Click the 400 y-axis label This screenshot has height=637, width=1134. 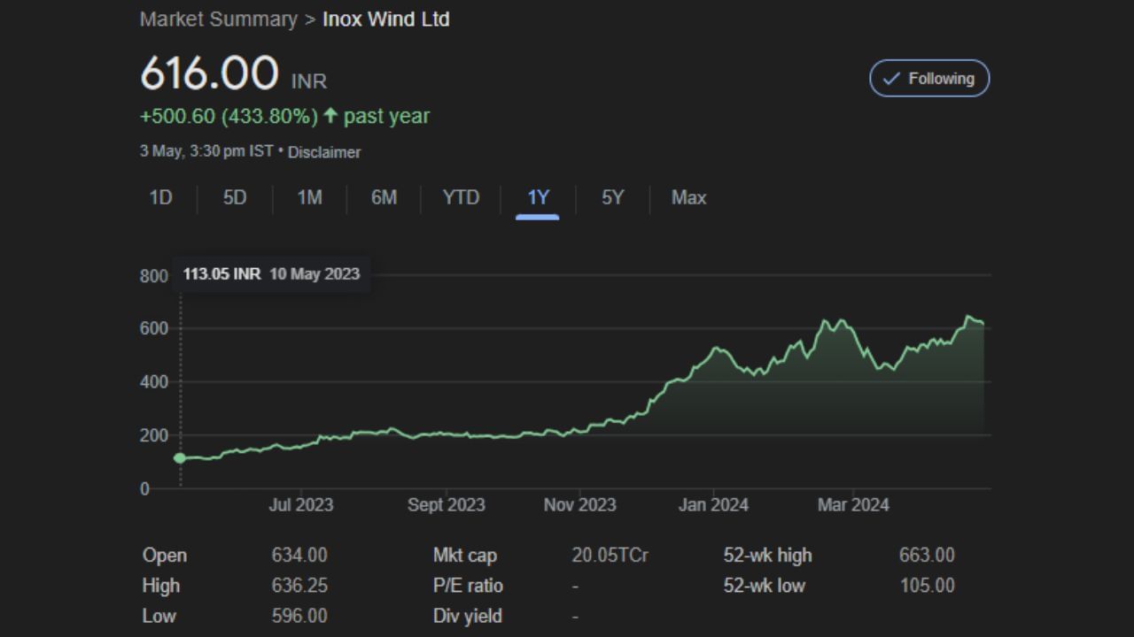[154, 382]
